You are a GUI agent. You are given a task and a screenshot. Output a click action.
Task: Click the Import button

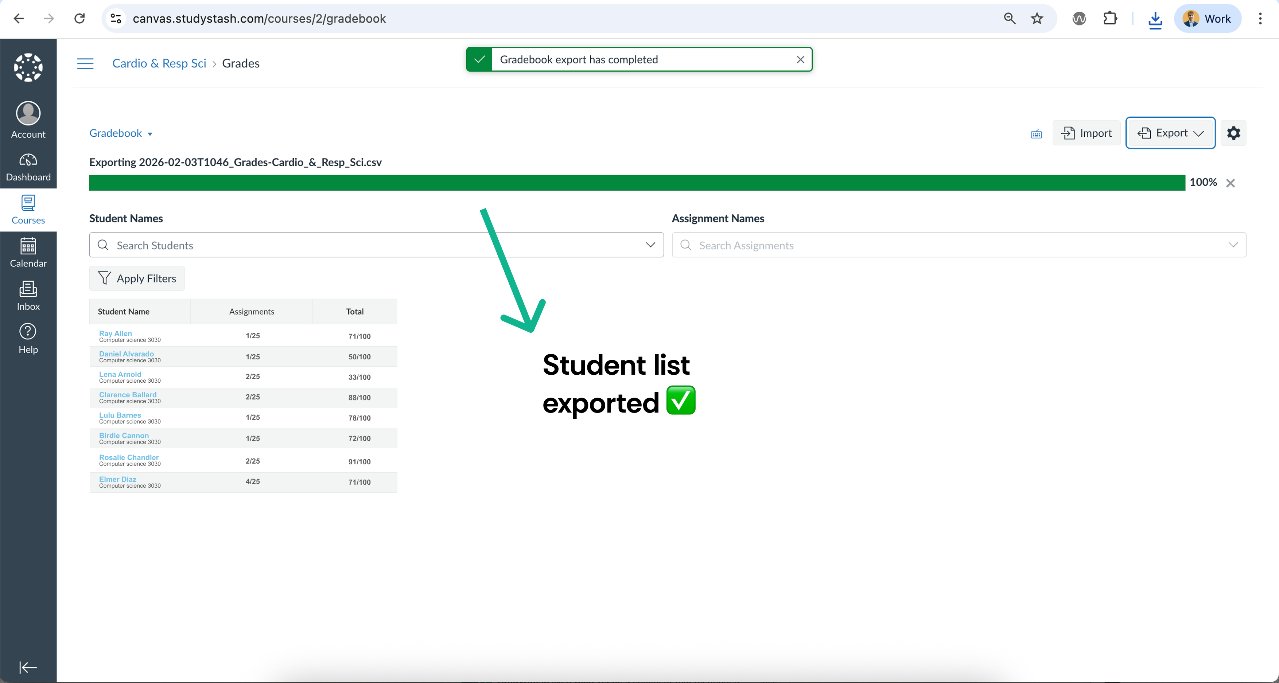[x=1086, y=133]
